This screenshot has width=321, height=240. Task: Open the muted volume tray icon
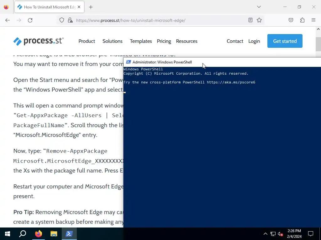click(x=280, y=234)
